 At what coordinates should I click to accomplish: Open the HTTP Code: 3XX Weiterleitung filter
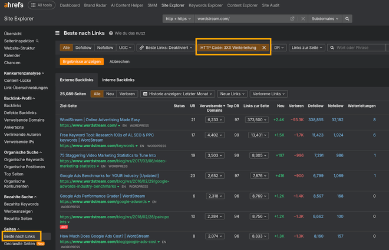tap(228, 48)
